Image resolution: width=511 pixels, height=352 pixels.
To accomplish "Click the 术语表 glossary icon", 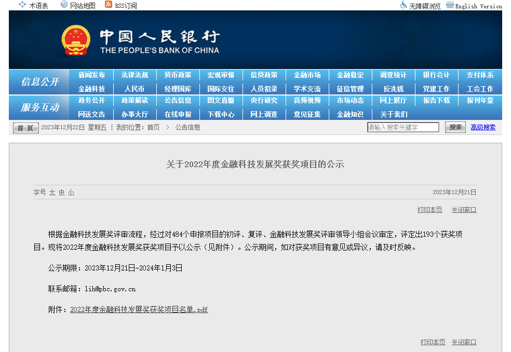I will tap(22, 5).
